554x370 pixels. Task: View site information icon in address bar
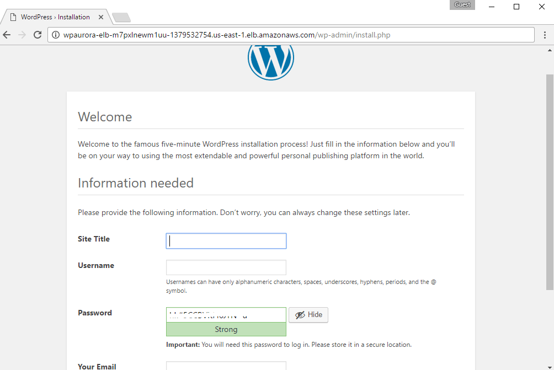[56, 35]
